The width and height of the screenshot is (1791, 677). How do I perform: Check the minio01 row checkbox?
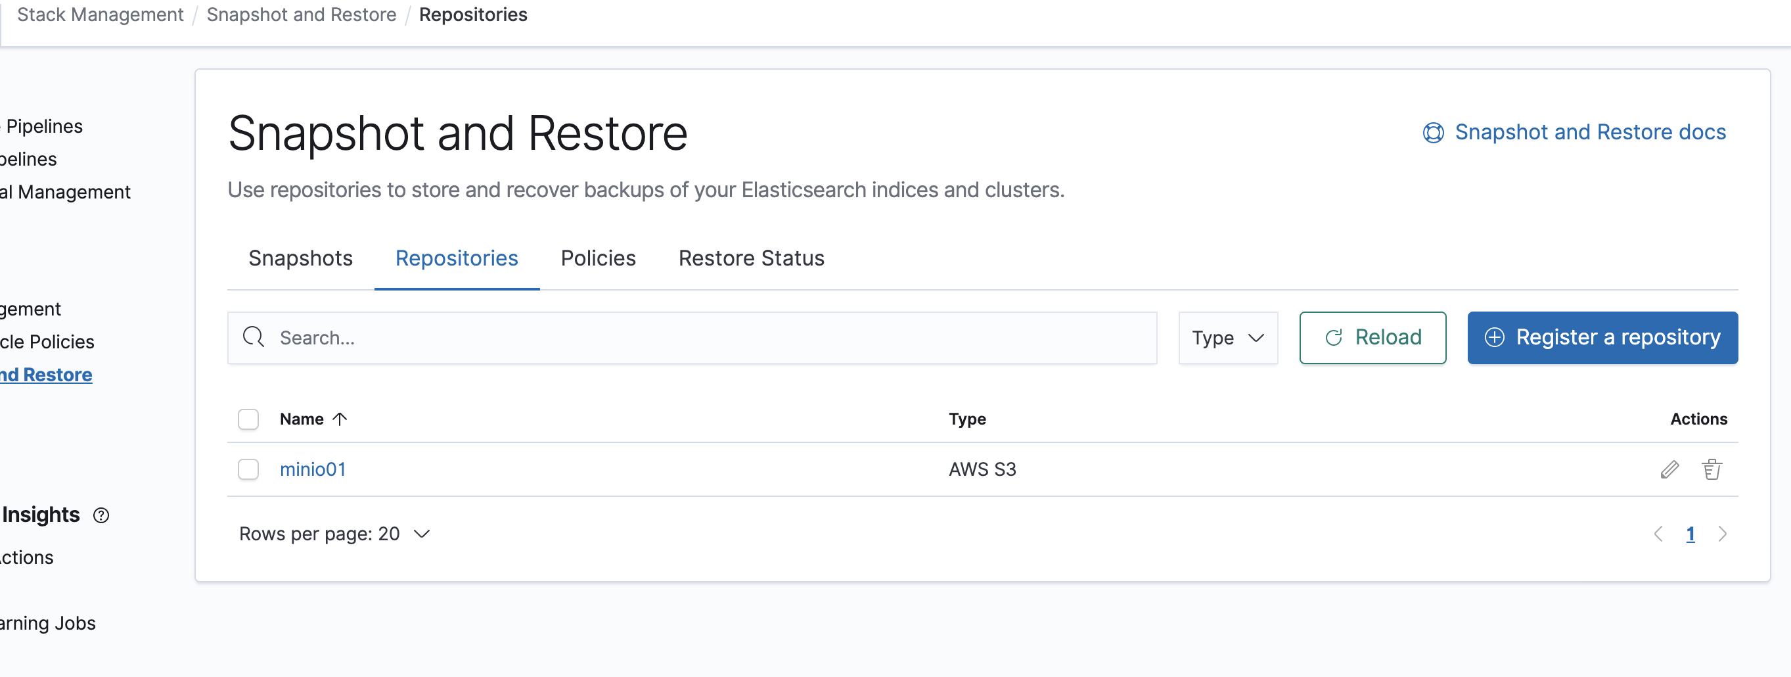[x=248, y=470]
